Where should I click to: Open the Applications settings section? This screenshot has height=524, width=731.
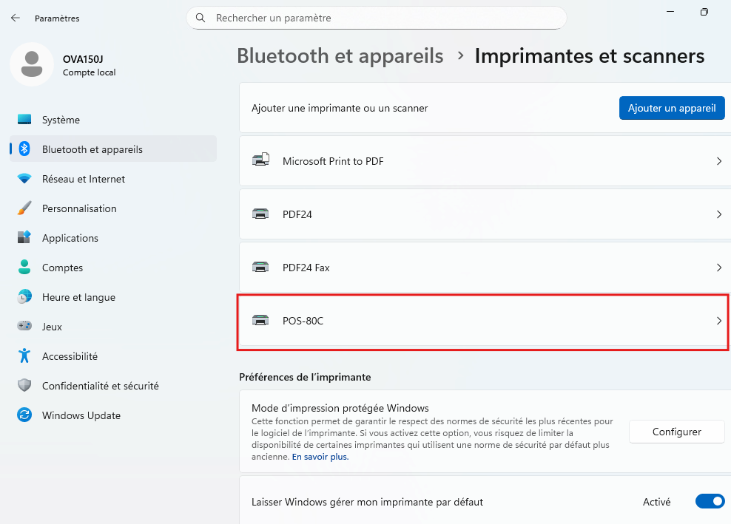tap(70, 238)
